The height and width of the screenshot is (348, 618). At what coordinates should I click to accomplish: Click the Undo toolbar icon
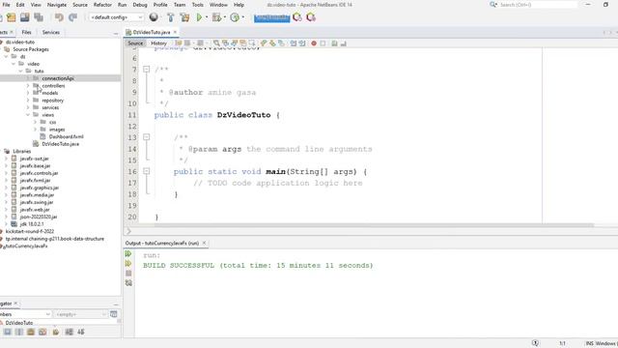point(59,17)
